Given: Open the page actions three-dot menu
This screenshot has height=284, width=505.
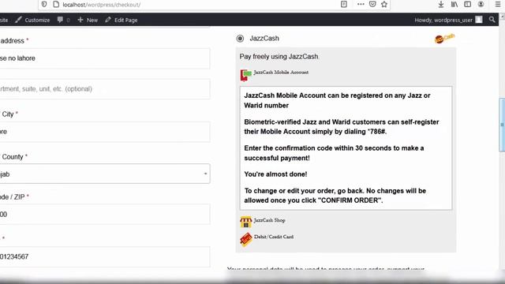Looking at the screenshot, I should [361, 4].
